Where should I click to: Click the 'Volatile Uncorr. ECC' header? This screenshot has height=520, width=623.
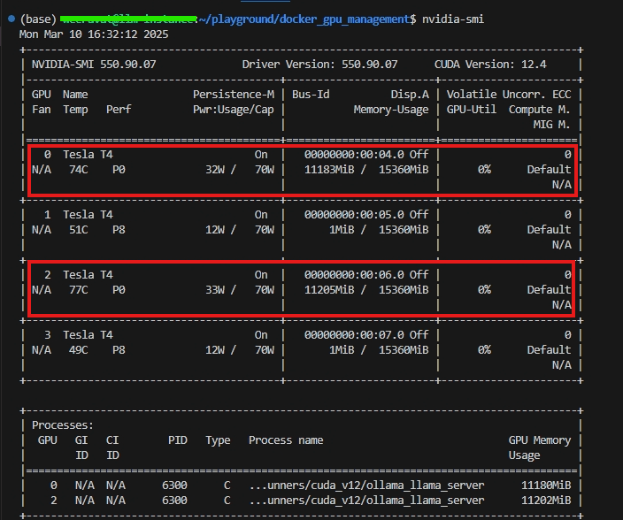point(509,95)
